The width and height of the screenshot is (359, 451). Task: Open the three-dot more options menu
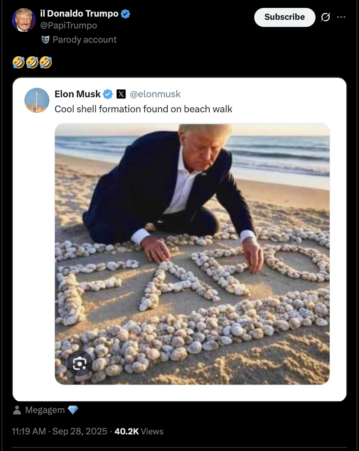[x=341, y=17]
